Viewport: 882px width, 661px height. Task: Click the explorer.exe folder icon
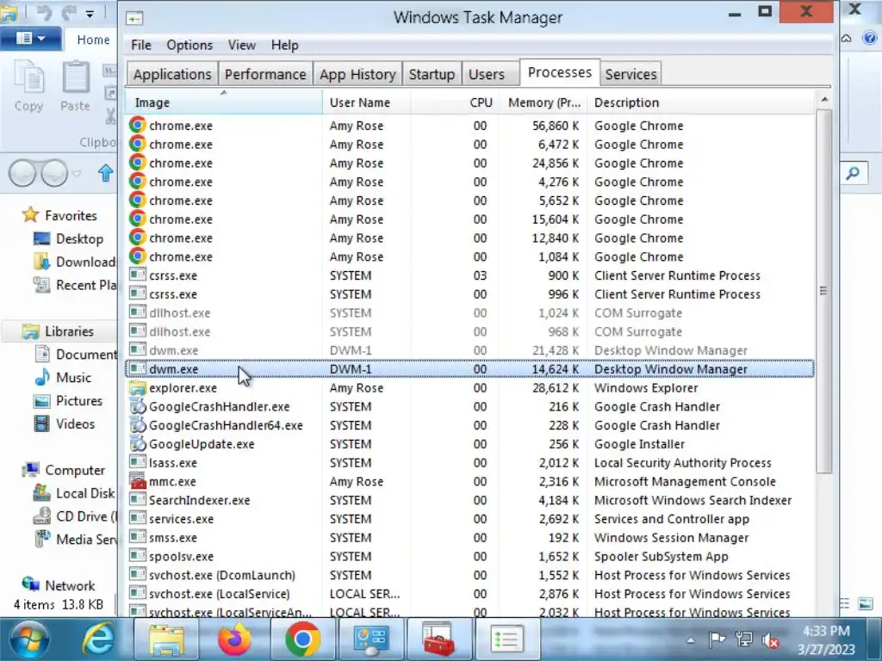(x=137, y=388)
